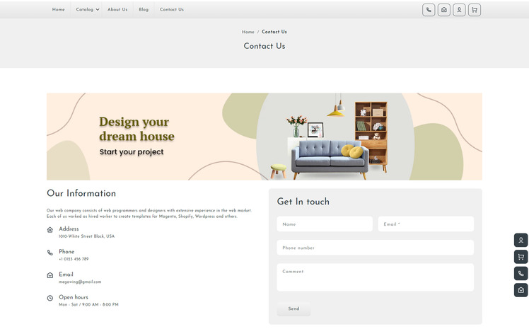Click the clock icon beside Open hours
This screenshot has width=529, height=329.
50,298
